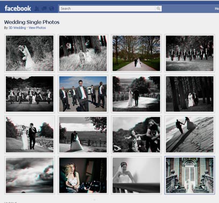The image size is (219, 203).
Task: Click the search magnifier button
Action: click(x=158, y=9)
